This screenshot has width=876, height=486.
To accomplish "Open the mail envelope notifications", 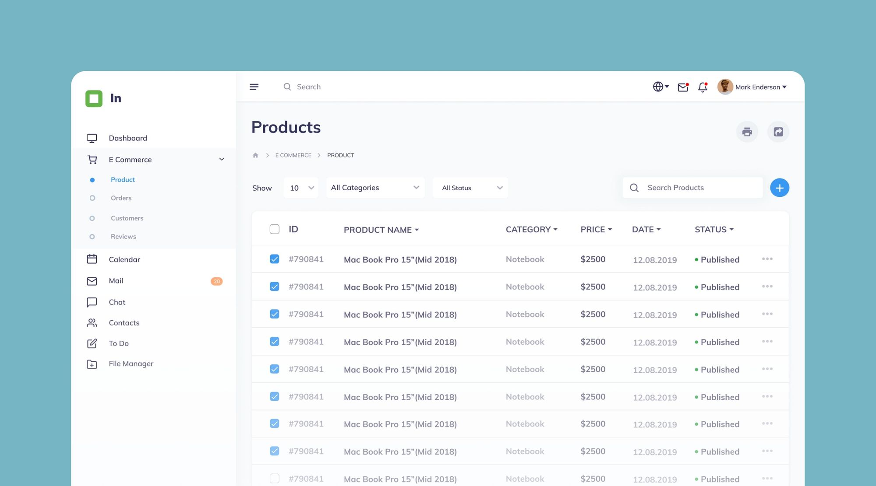I will (683, 87).
